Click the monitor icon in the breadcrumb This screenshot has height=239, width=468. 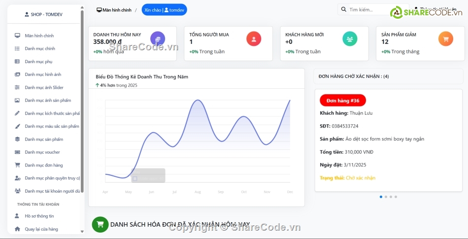tap(99, 10)
